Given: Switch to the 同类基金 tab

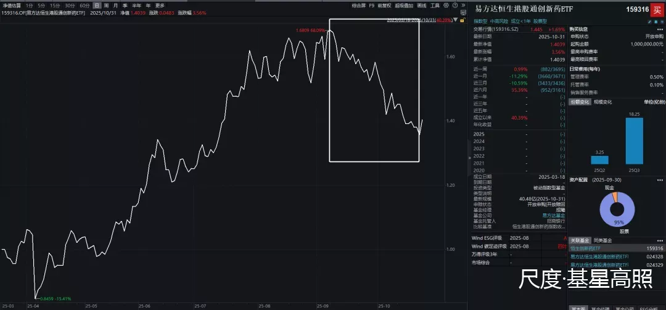Looking at the screenshot, I should click(602, 240).
